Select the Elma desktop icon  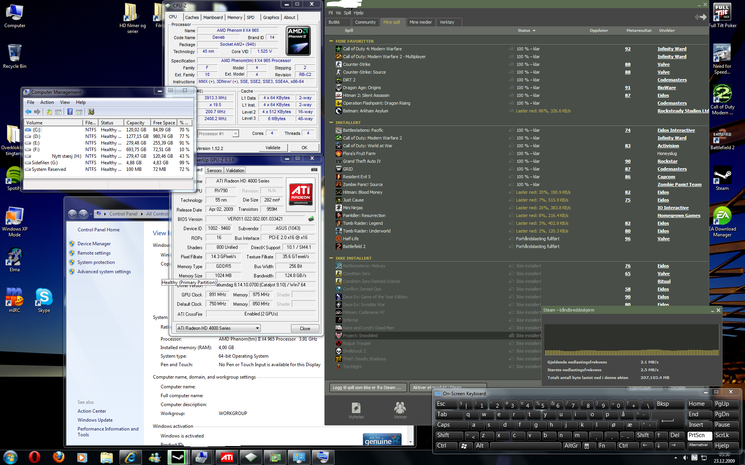(14, 260)
